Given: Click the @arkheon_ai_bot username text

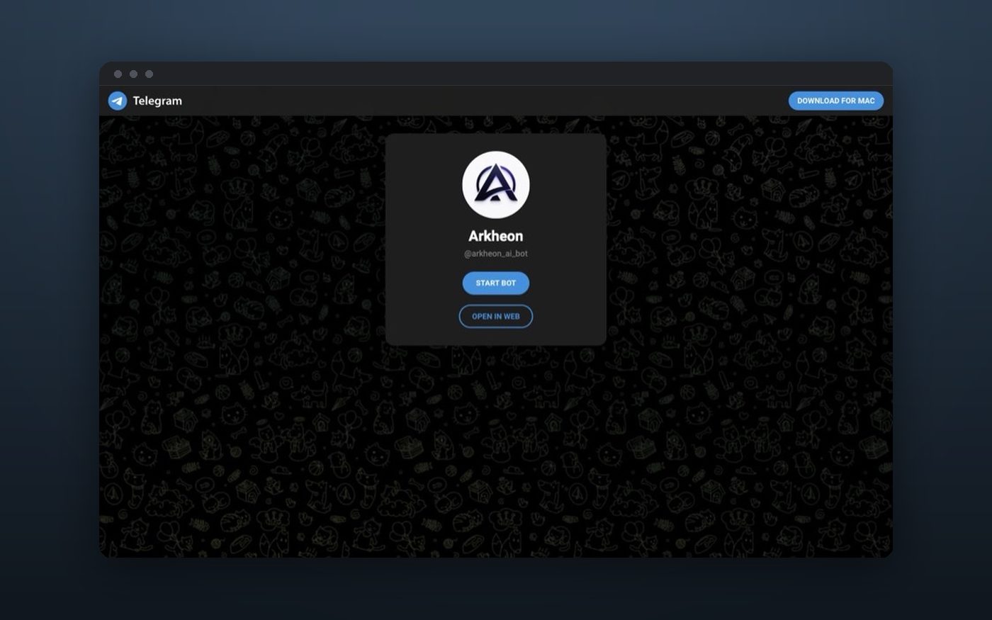Looking at the screenshot, I should [496, 254].
